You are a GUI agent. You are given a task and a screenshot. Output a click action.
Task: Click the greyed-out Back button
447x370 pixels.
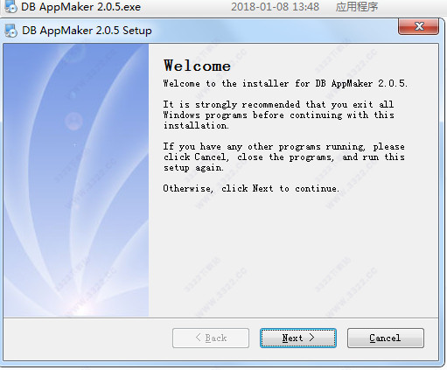pyautogui.click(x=211, y=338)
